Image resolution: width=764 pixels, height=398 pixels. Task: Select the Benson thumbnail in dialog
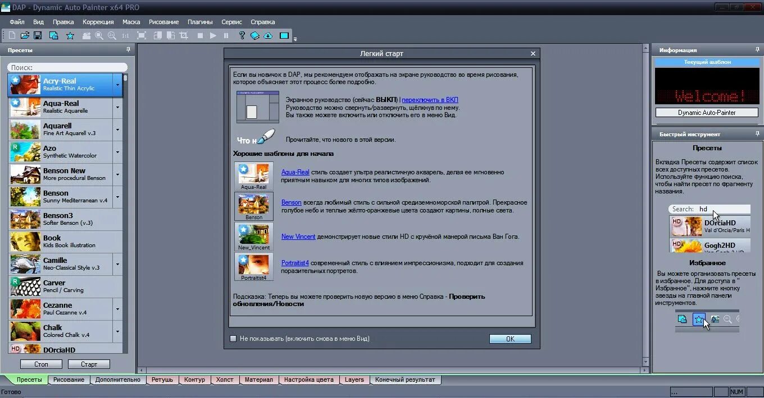(254, 206)
